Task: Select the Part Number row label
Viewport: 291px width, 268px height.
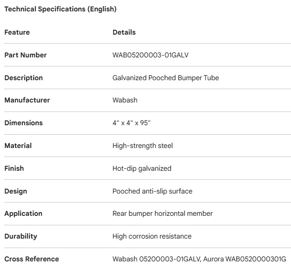Action: [x=26, y=55]
